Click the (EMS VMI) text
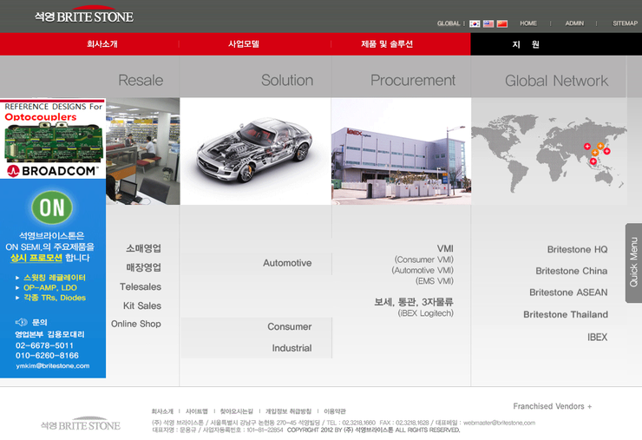The image size is (642, 440). pos(435,281)
